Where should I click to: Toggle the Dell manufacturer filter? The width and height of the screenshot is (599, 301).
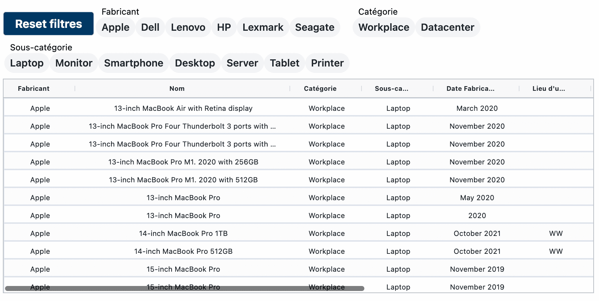(150, 28)
